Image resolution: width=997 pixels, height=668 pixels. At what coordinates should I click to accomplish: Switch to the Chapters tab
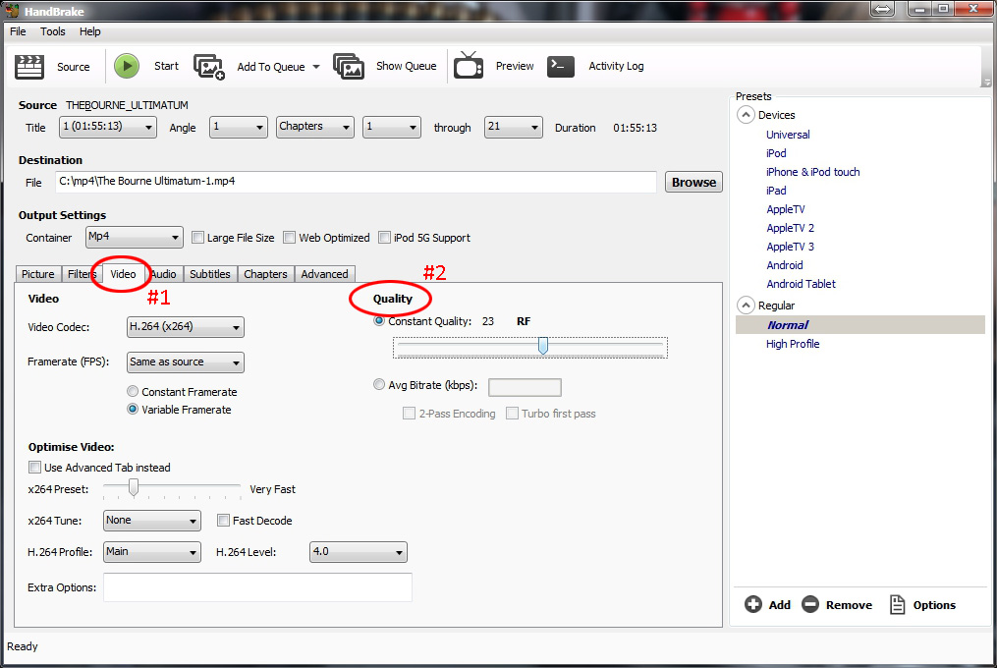coord(265,273)
